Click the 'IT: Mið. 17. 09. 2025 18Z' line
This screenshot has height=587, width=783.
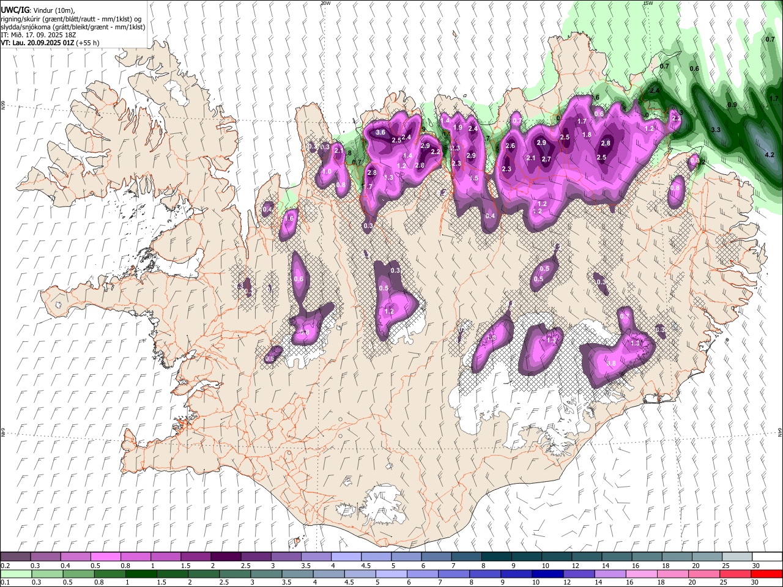40,35
